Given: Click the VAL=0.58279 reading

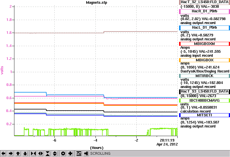Looking at the screenshot, I should 202,35.
